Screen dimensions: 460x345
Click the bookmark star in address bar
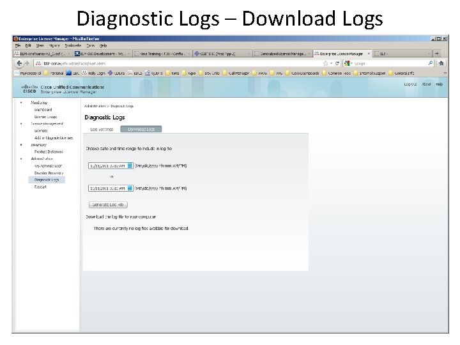pos(325,63)
